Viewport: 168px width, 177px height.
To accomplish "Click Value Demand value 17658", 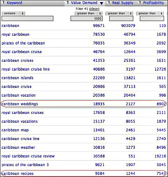I will (x=99, y=113).
